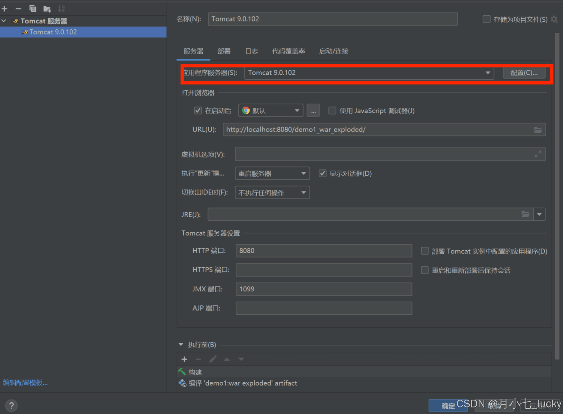563x414 pixels.
Task: Click the URL input field
Action: pyautogui.click(x=384, y=130)
